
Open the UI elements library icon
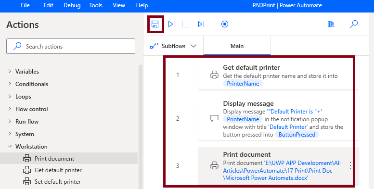pyautogui.click(x=331, y=24)
